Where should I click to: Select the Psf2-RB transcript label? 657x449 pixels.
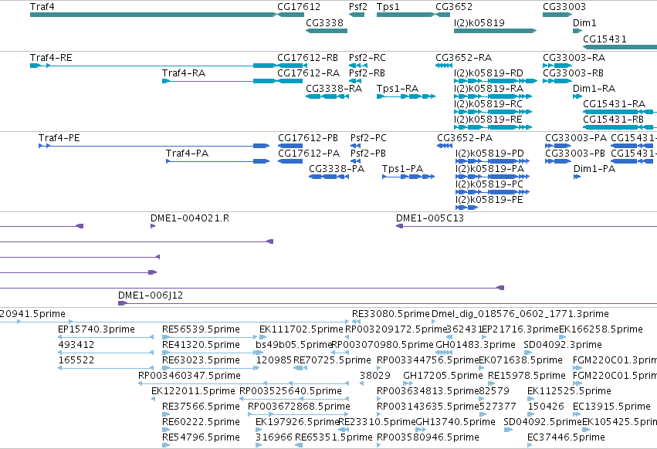(x=367, y=73)
